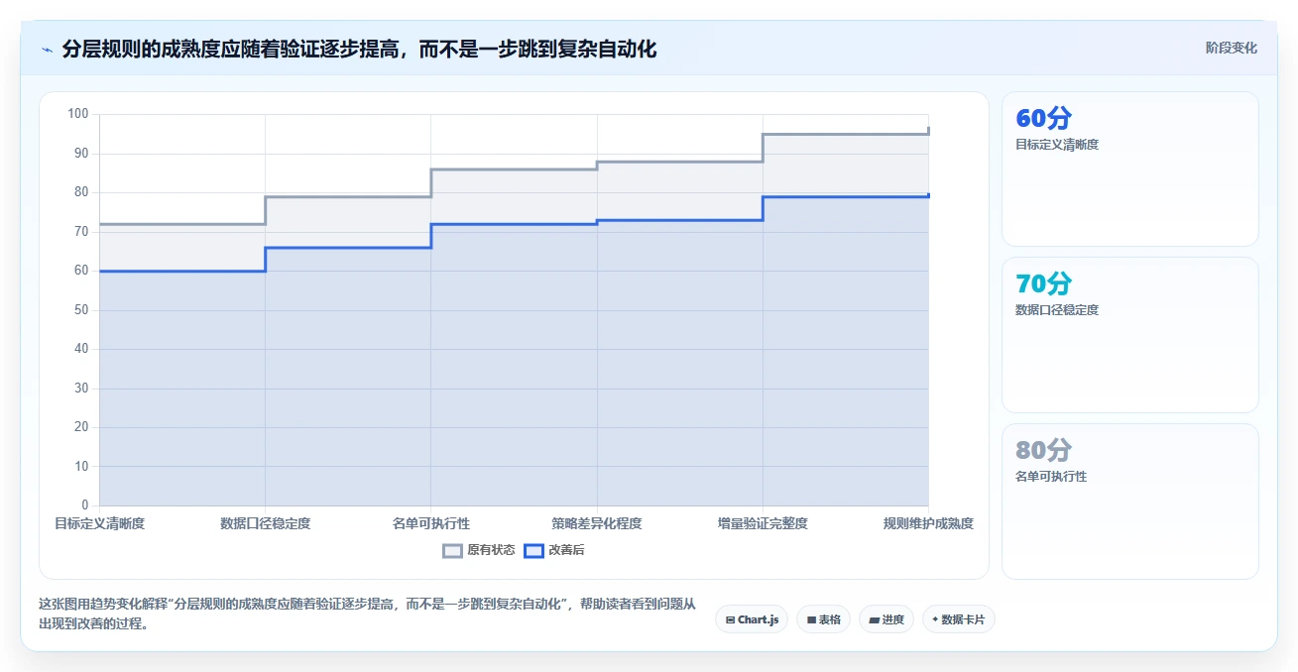
Task: Click the 阶段变化 label
Action: [1232, 48]
